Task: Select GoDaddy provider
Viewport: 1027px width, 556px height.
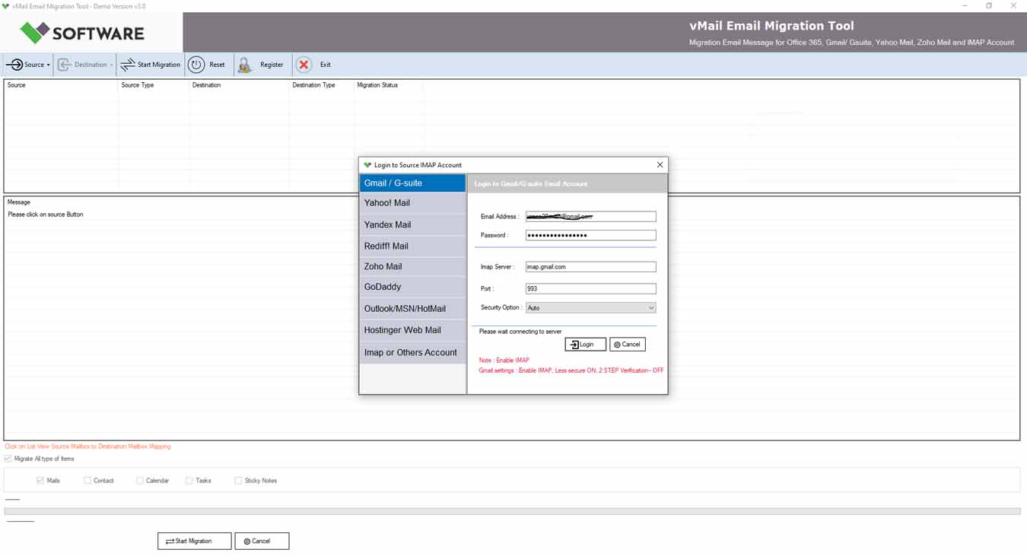Action: click(412, 287)
